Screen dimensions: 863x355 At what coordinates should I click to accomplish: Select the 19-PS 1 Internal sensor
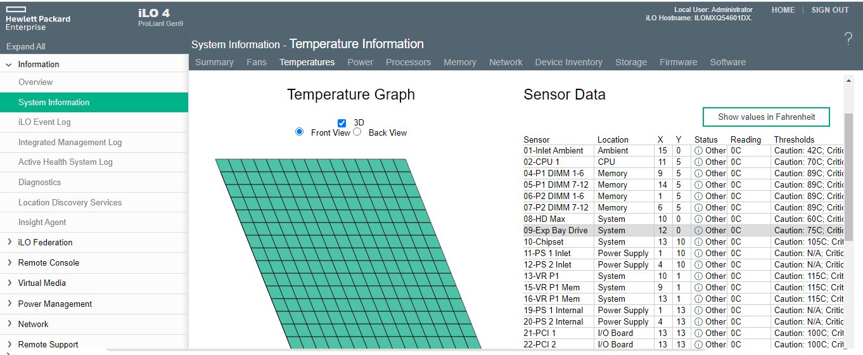[684, 311]
